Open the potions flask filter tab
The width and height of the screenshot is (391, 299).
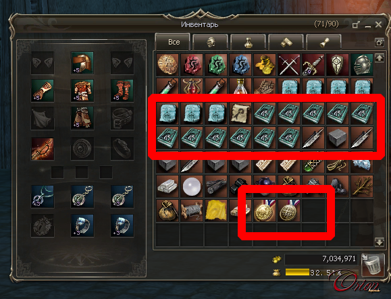coord(248,42)
